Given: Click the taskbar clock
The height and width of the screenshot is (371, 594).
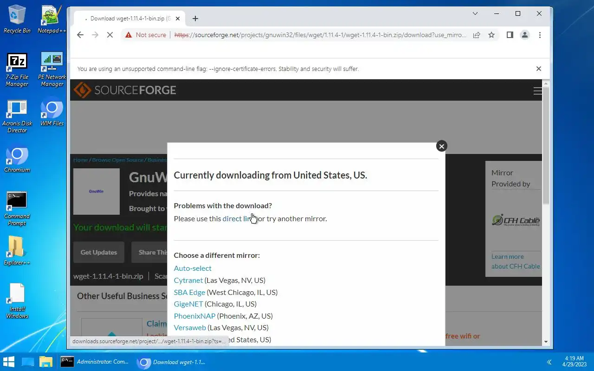Looking at the screenshot, I should (x=575, y=362).
